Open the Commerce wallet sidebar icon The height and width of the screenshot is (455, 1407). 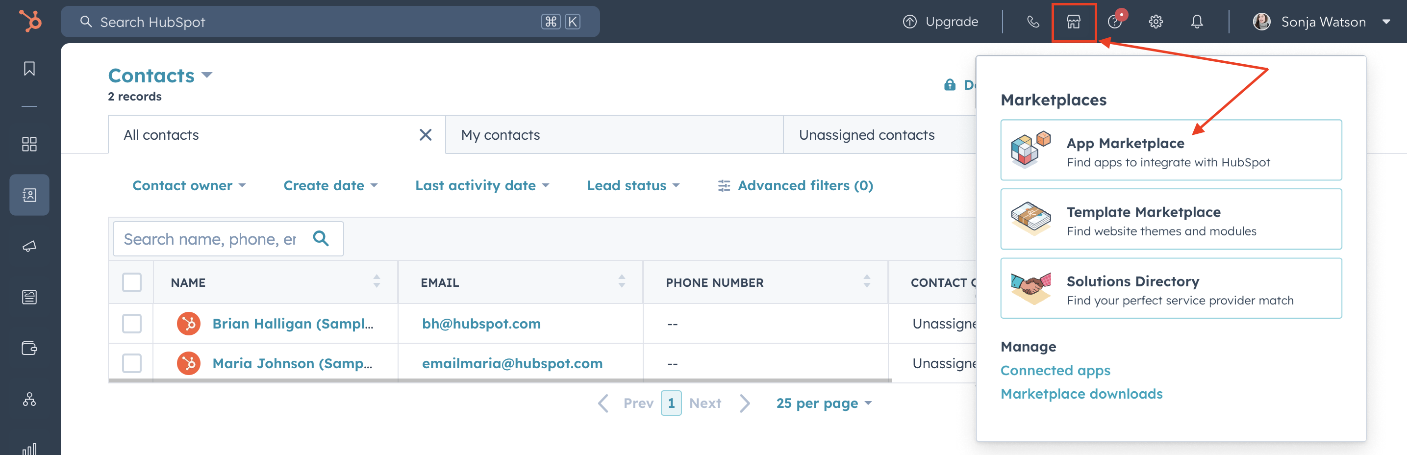coord(29,348)
